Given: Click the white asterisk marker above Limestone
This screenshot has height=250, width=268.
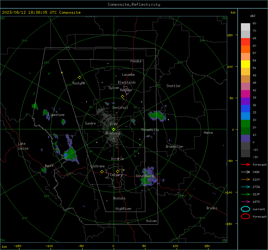Looking at the screenshot, I should pyautogui.click(x=56, y=112).
